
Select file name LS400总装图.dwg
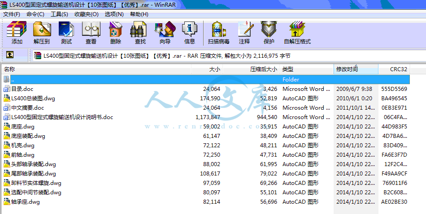point(33,98)
